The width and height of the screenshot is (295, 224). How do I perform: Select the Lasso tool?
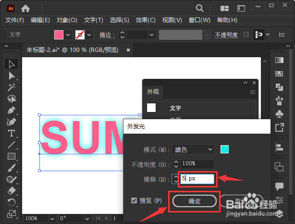tap(12, 99)
